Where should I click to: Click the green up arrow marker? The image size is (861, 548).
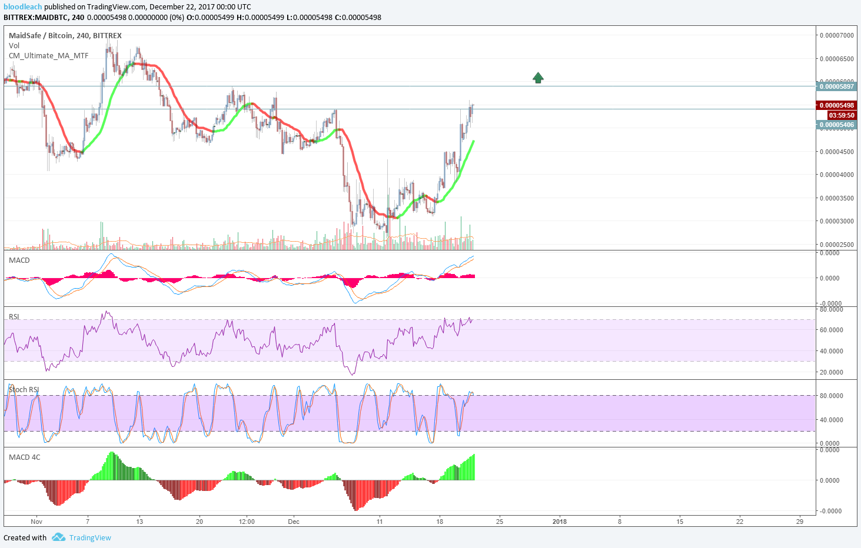click(538, 78)
